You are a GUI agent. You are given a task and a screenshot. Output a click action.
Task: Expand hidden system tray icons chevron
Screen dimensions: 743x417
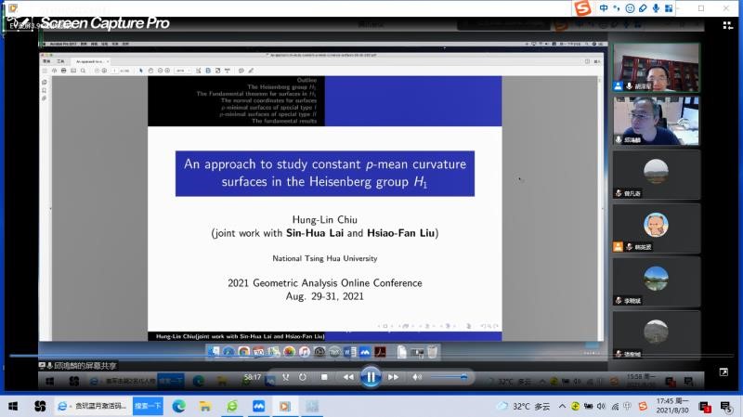click(x=560, y=406)
